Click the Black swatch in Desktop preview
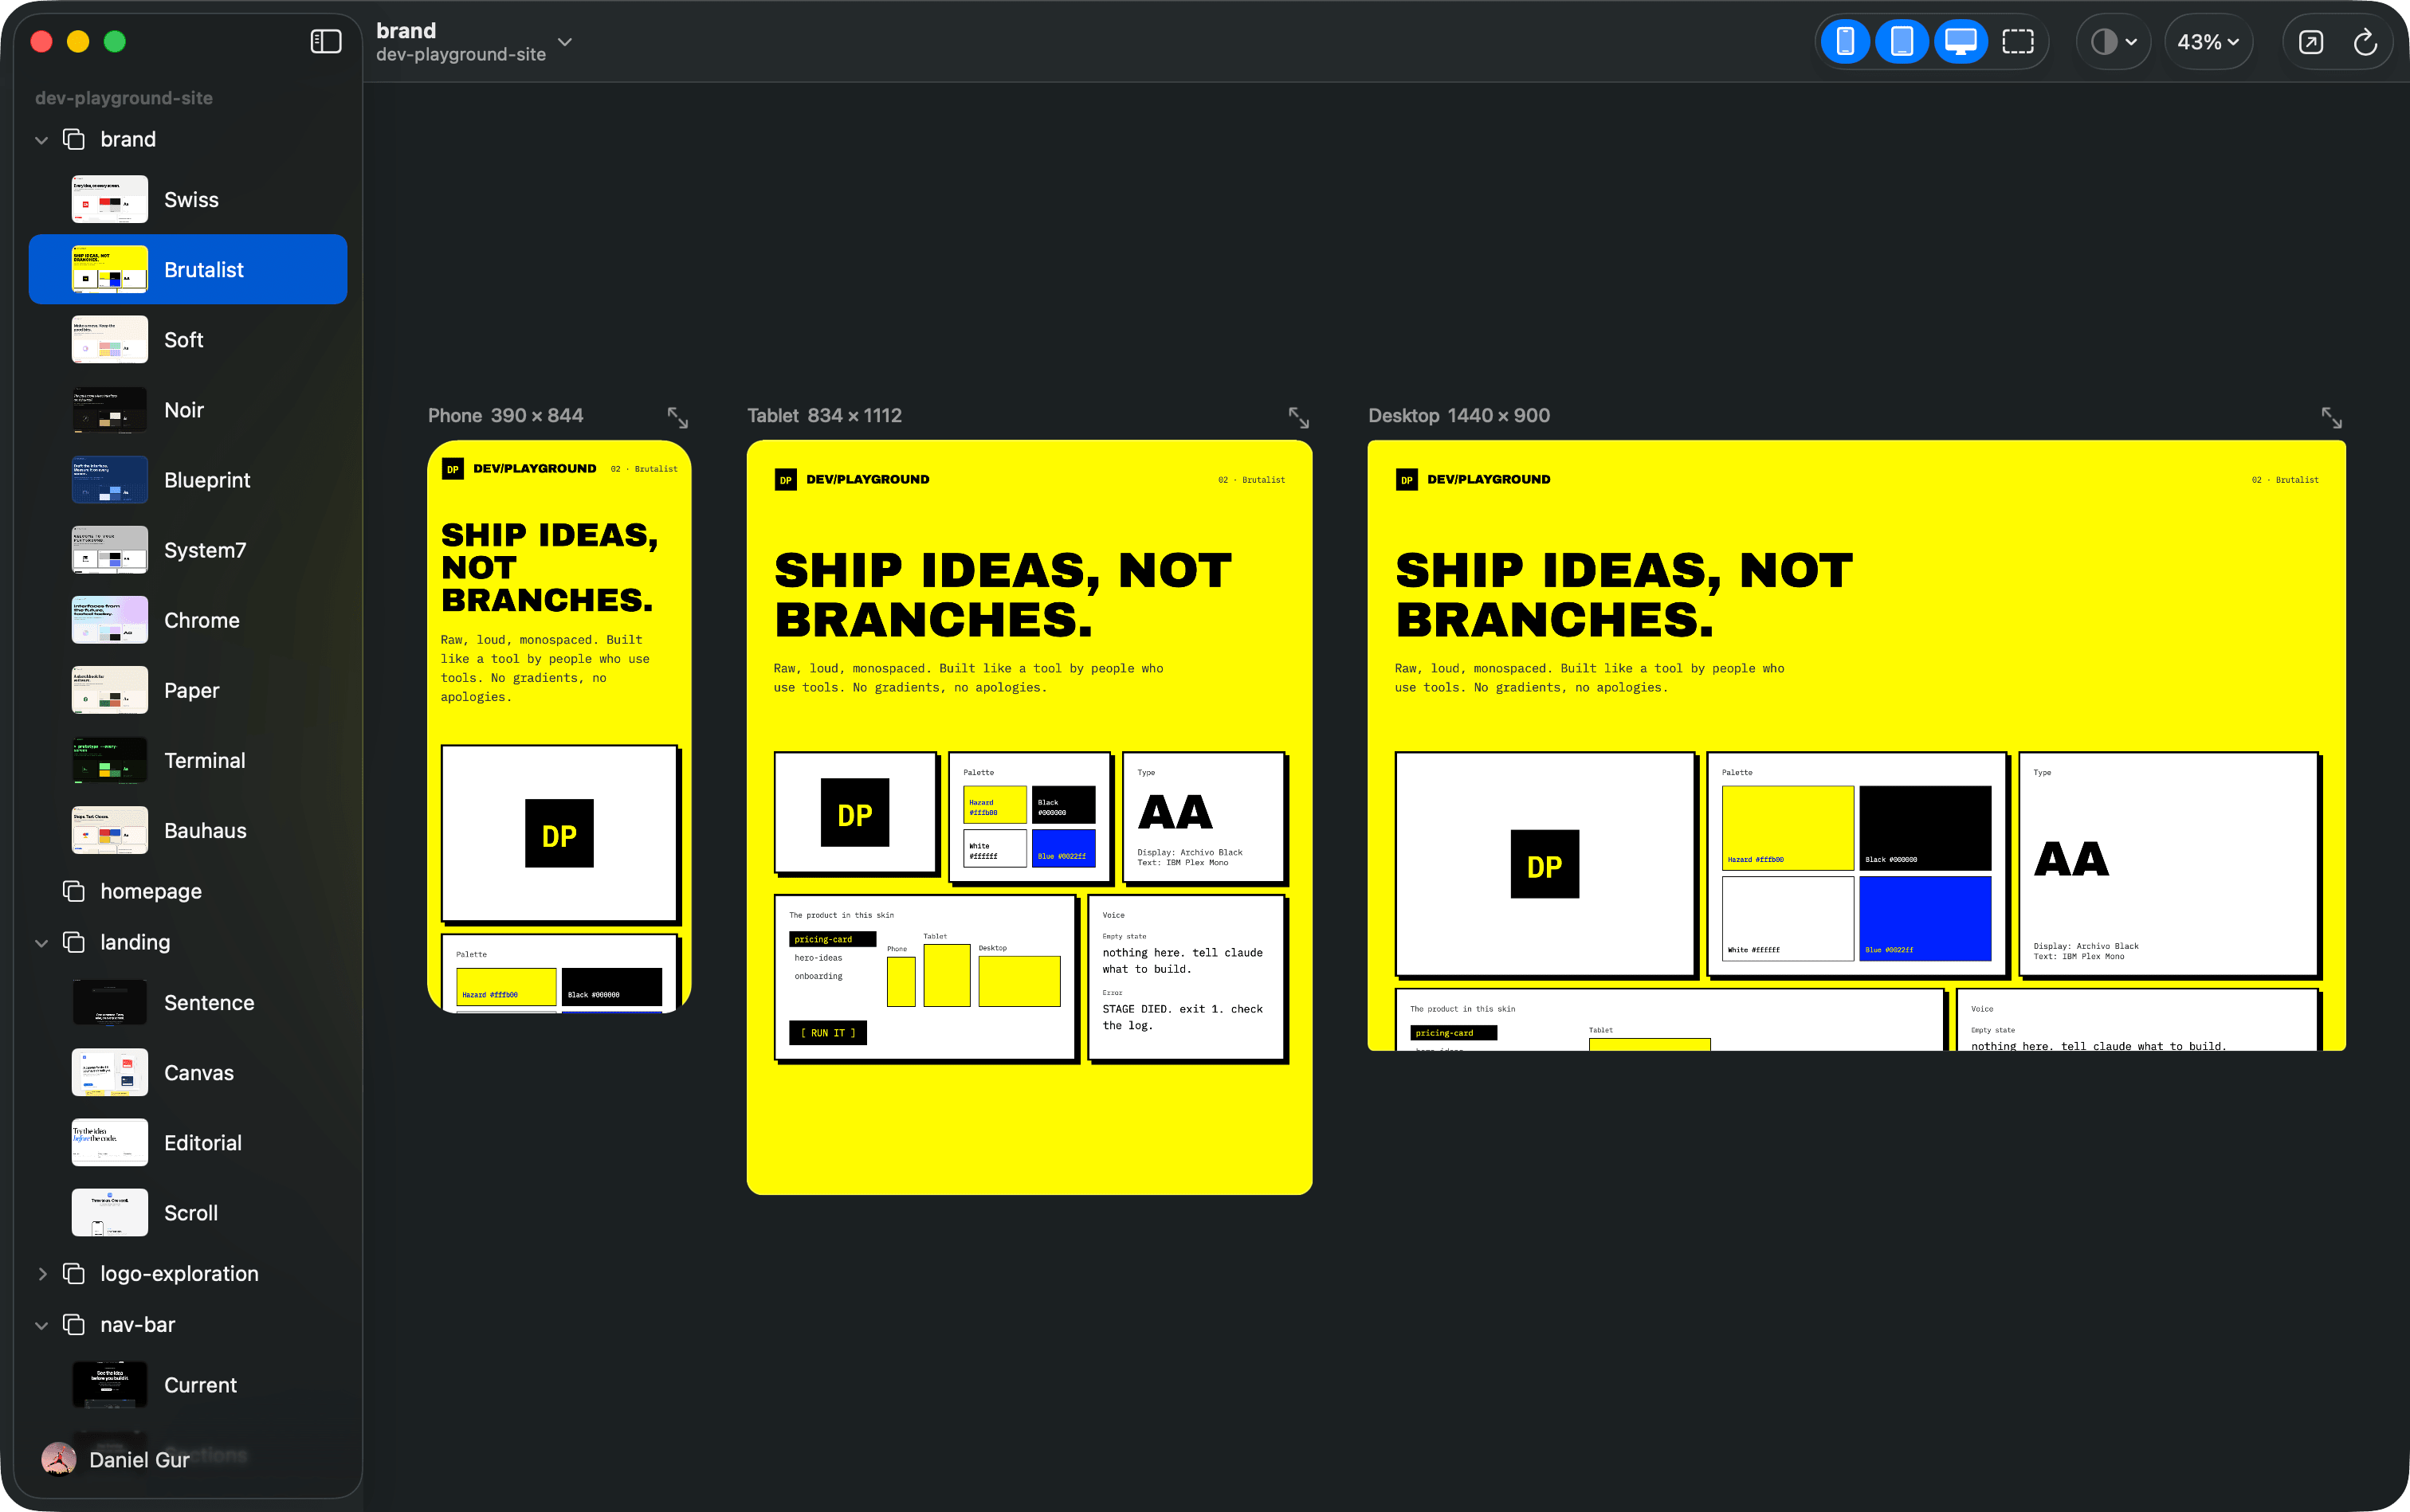The height and width of the screenshot is (1512, 2410). 1925,827
